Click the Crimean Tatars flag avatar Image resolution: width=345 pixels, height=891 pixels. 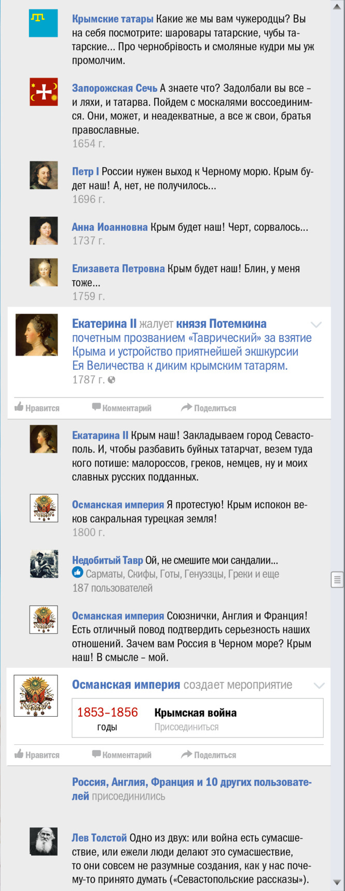(44, 23)
